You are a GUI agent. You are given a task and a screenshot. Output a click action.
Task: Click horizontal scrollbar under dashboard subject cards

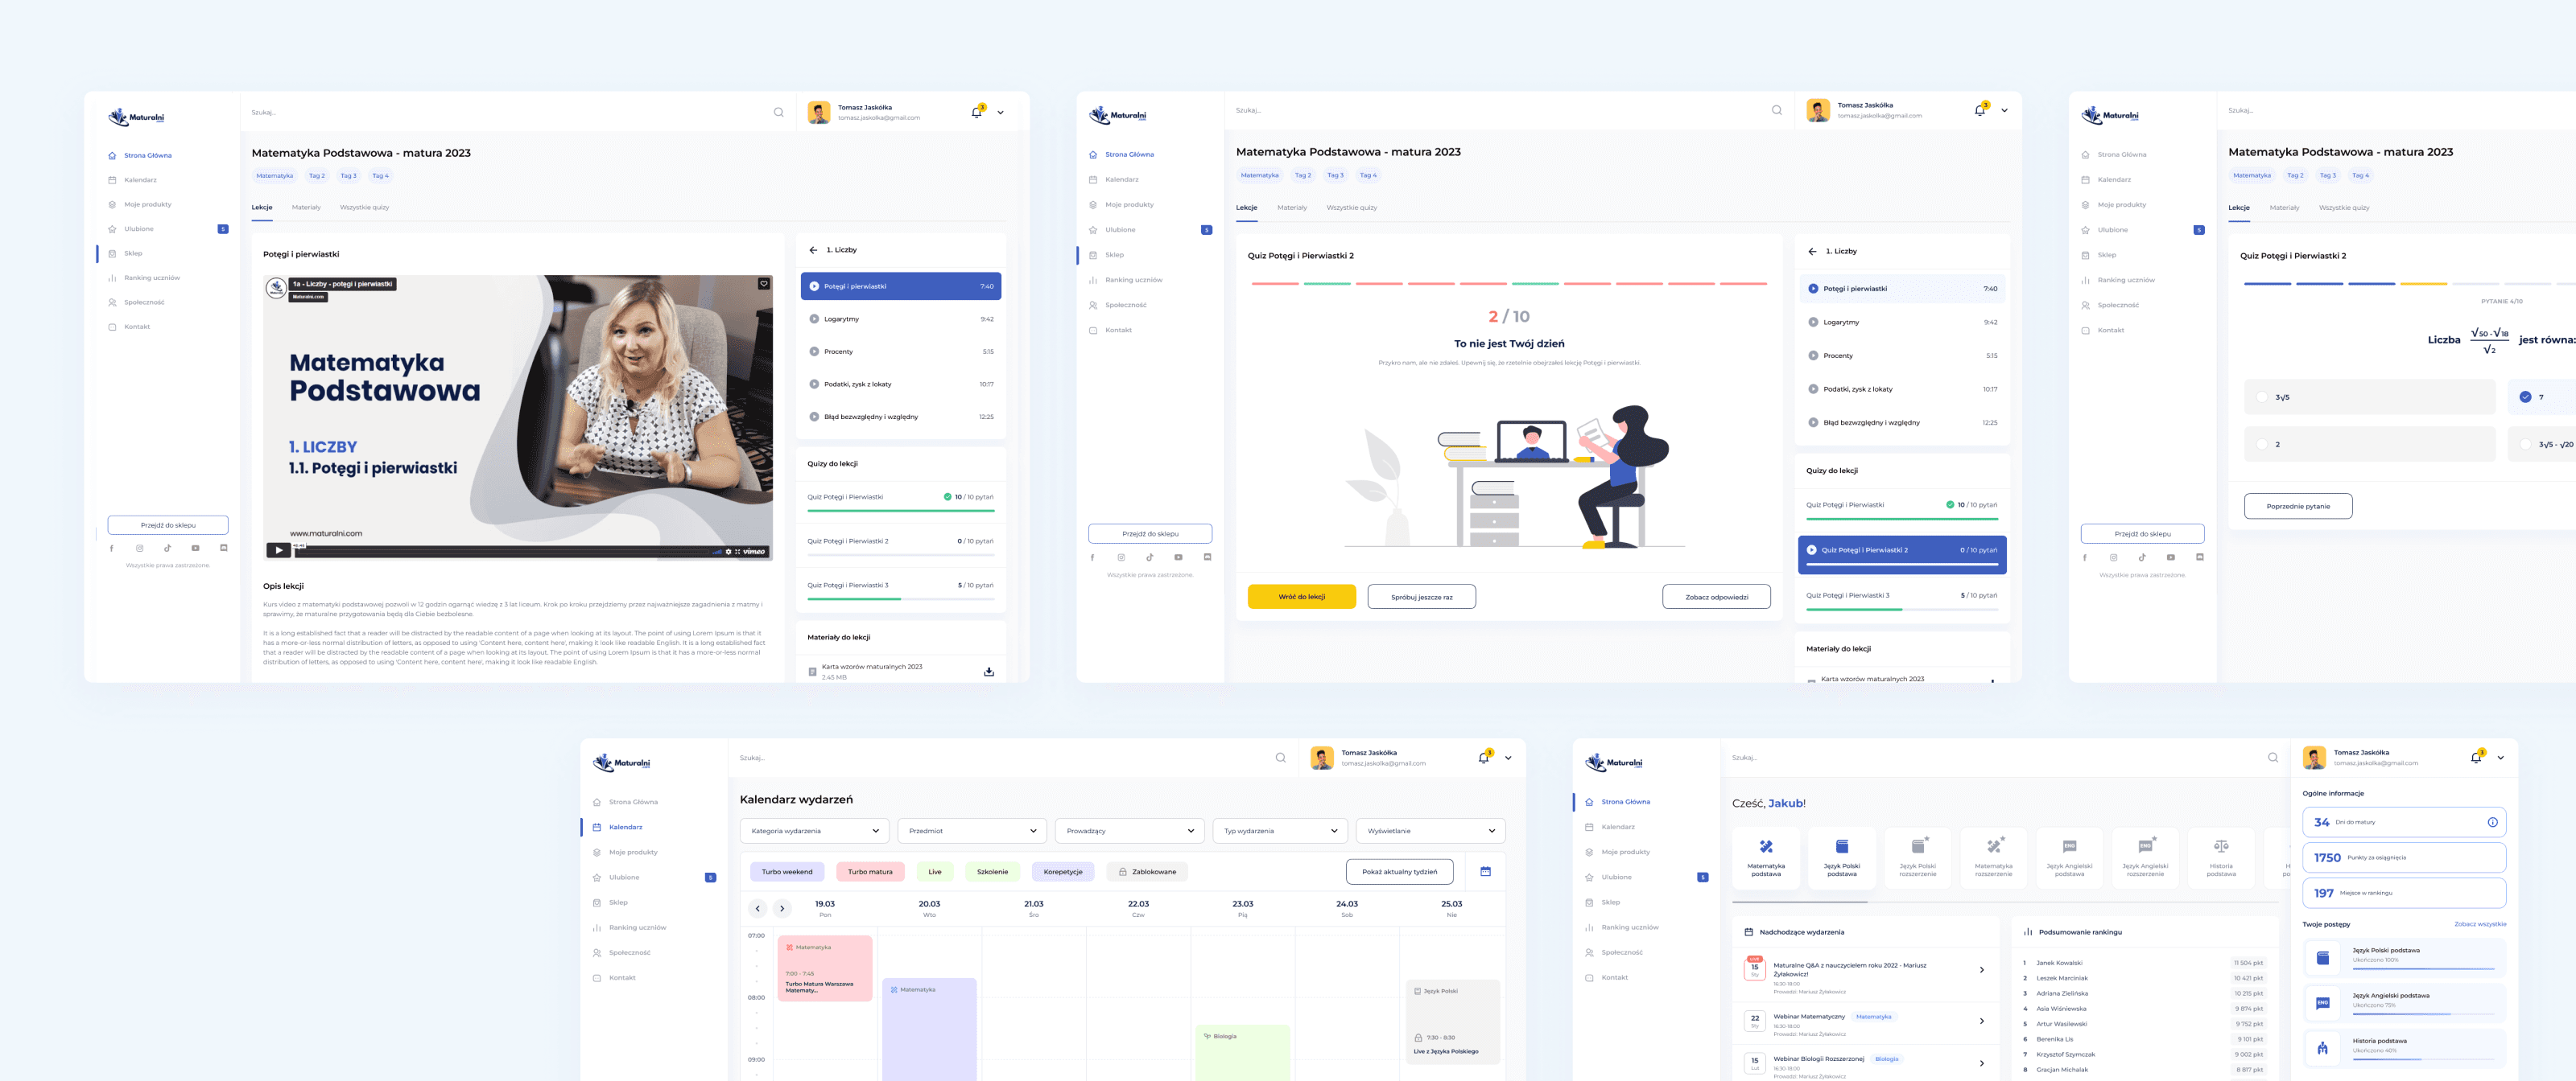[1799, 901]
